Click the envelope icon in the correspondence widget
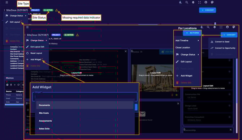 coord(142,114)
